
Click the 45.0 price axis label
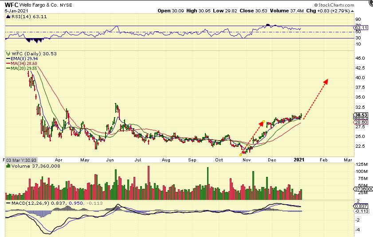pos(360,58)
